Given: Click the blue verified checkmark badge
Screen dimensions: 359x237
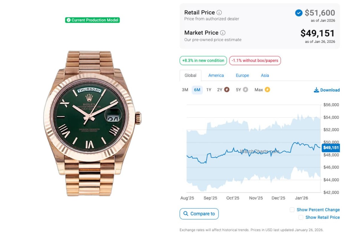Looking at the screenshot, I should [299, 13].
